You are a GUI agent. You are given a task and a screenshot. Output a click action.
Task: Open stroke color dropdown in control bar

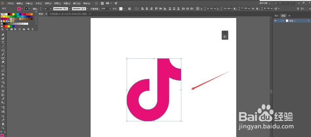(29, 9)
